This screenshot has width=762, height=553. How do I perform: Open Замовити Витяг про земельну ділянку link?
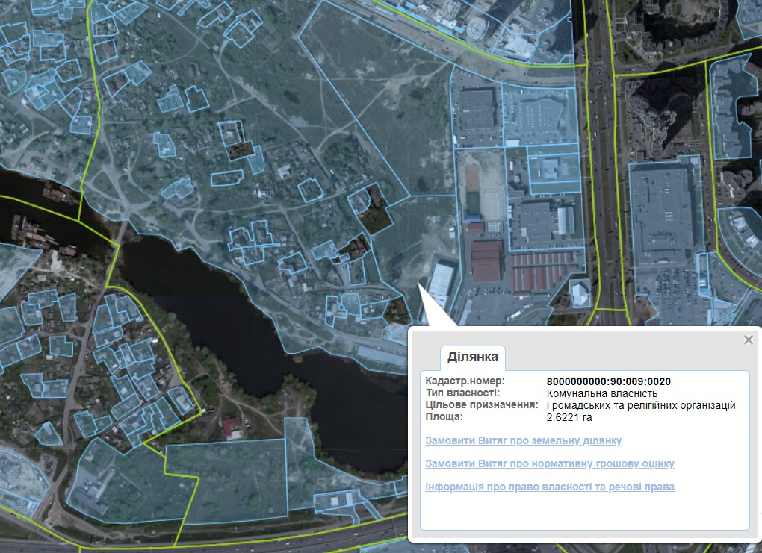tap(523, 441)
